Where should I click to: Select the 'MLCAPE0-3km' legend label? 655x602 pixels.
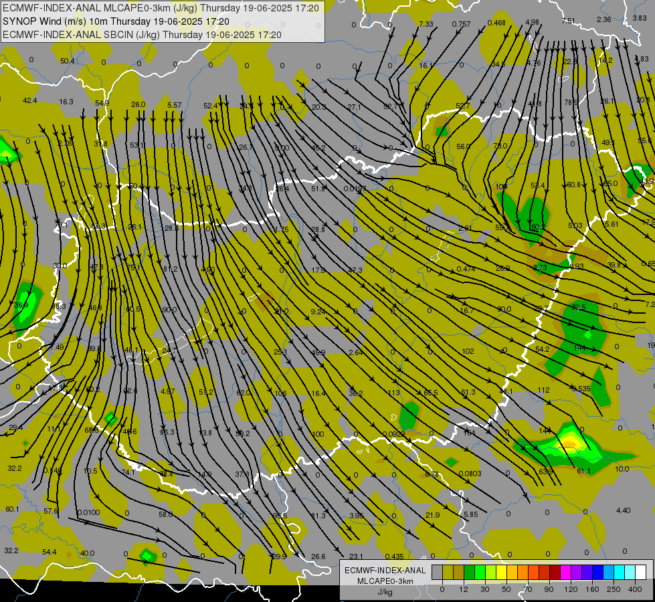[385, 581]
